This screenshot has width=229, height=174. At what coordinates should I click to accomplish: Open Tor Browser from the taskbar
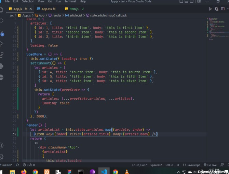point(92,172)
